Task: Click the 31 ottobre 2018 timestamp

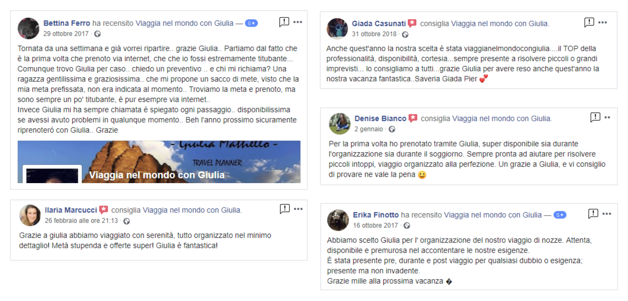Action: pyautogui.click(x=374, y=34)
